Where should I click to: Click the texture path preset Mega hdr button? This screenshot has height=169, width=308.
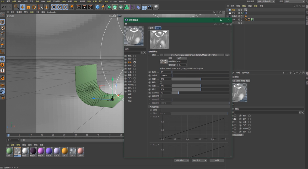coord(194,55)
